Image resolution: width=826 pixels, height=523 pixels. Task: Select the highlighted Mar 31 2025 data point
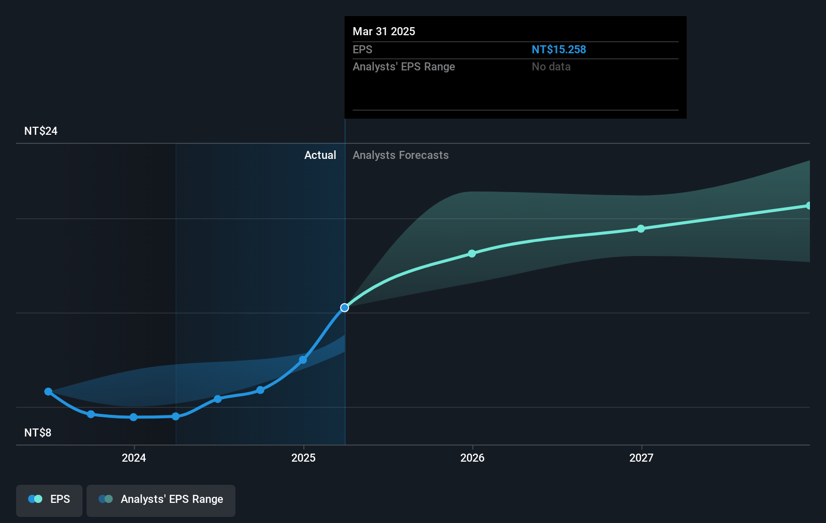(345, 308)
